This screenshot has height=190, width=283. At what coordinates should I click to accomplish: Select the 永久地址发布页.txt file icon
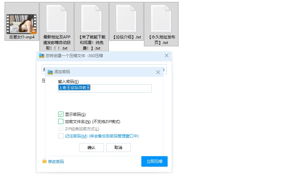point(161,18)
